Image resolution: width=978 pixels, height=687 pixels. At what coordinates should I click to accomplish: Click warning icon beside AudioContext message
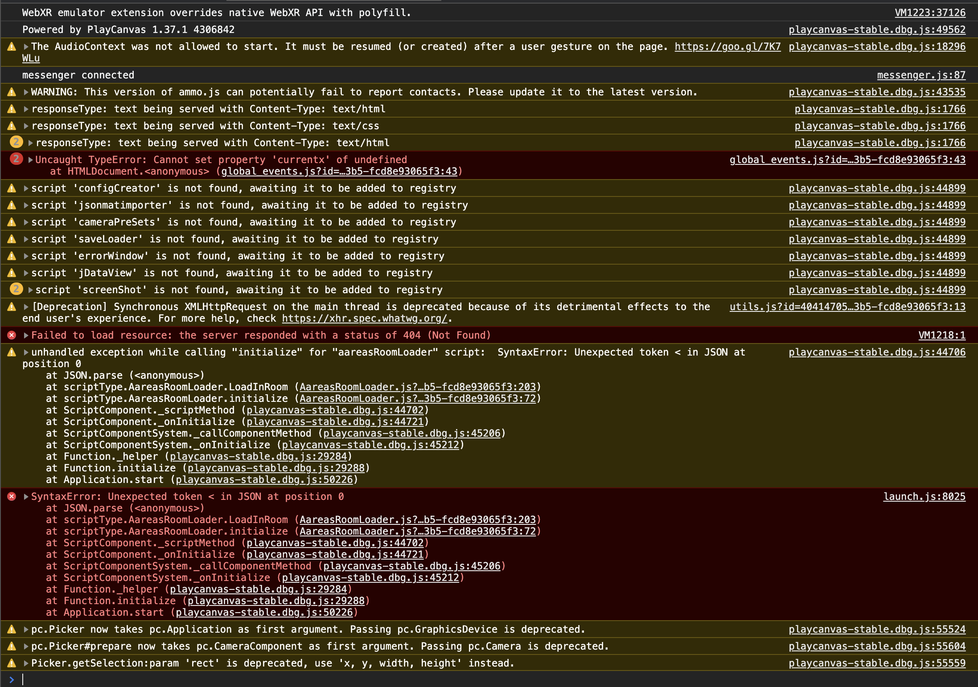click(x=12, y=47)
